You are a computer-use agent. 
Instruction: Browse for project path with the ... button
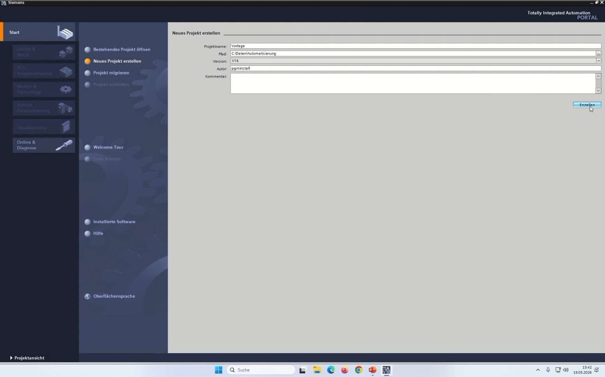(x=598, y=53)
